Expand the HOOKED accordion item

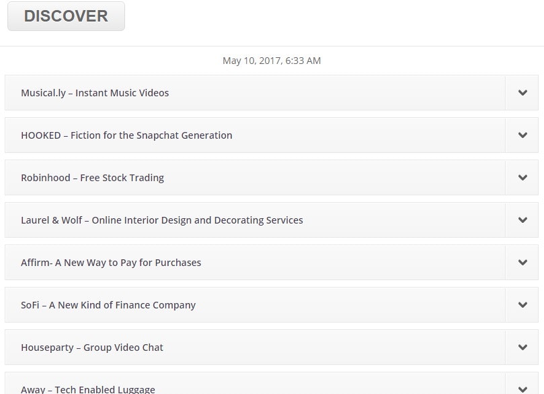coord(256,135)
